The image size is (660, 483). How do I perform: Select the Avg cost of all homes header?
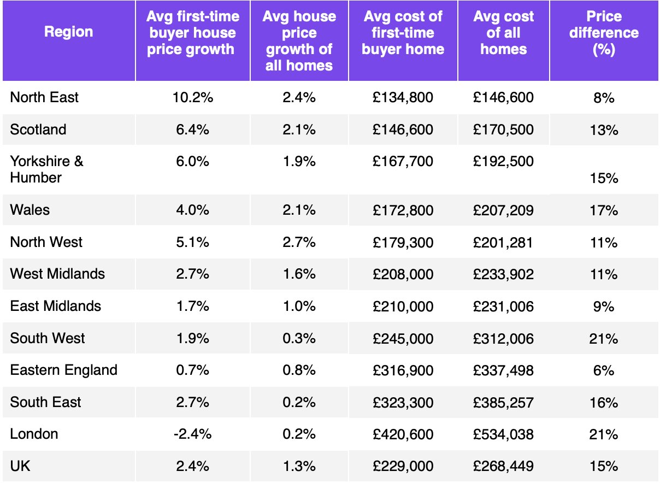tap(503, 33)
